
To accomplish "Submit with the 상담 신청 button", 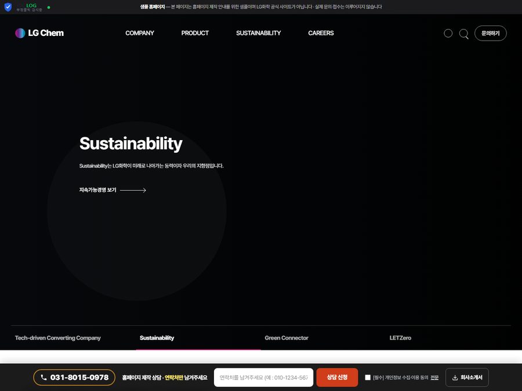I will [x=337, y=377].
